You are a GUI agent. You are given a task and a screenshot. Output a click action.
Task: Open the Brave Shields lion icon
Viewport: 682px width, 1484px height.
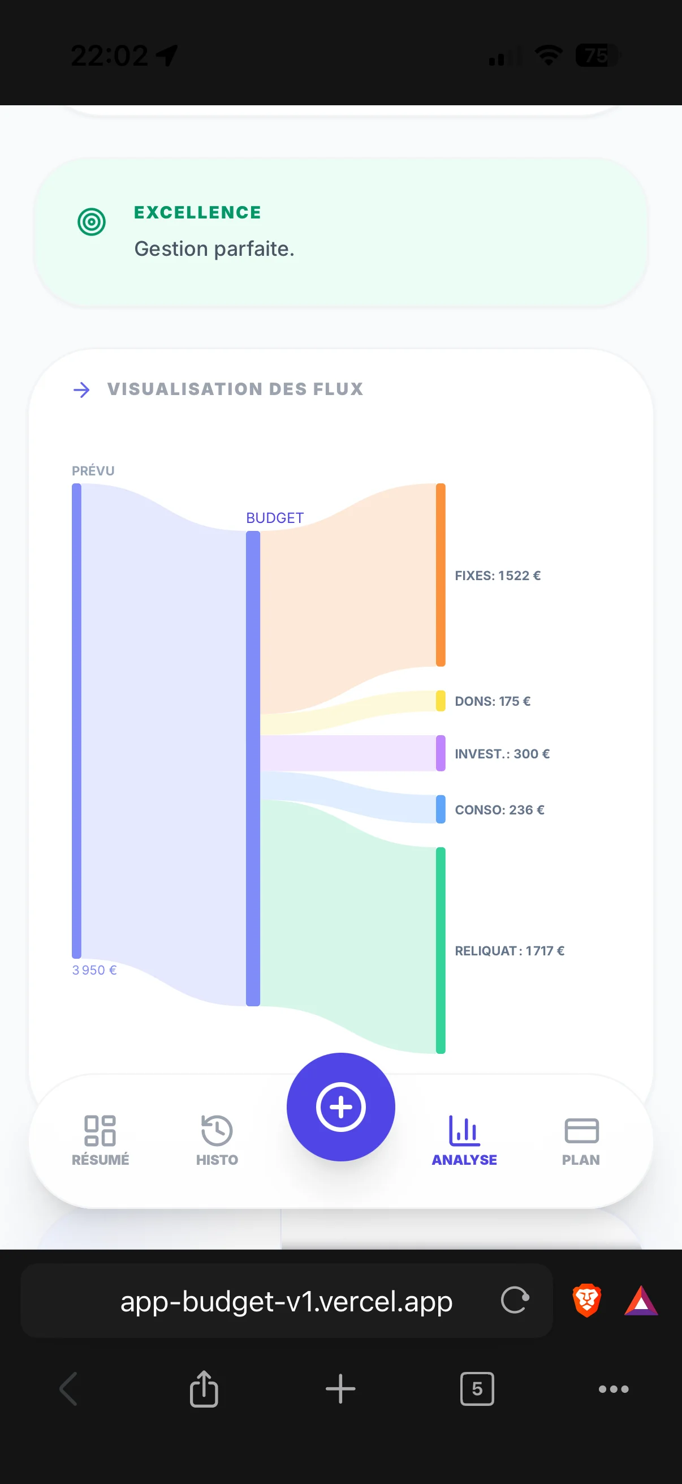[x=586, y=1300]
